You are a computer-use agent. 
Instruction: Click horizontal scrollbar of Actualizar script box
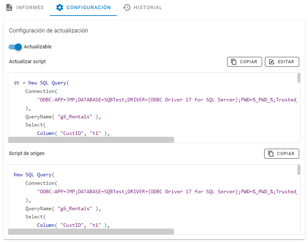pyautogui.click(x=91, y=140)
